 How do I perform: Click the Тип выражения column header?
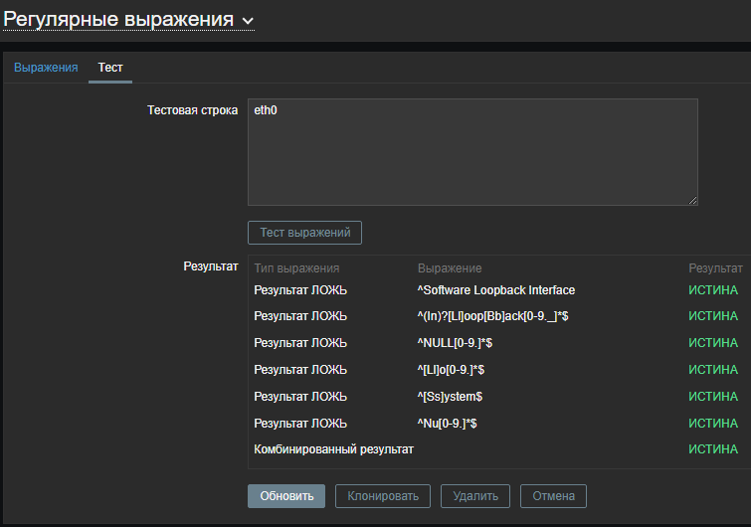(x=296, y=268)
